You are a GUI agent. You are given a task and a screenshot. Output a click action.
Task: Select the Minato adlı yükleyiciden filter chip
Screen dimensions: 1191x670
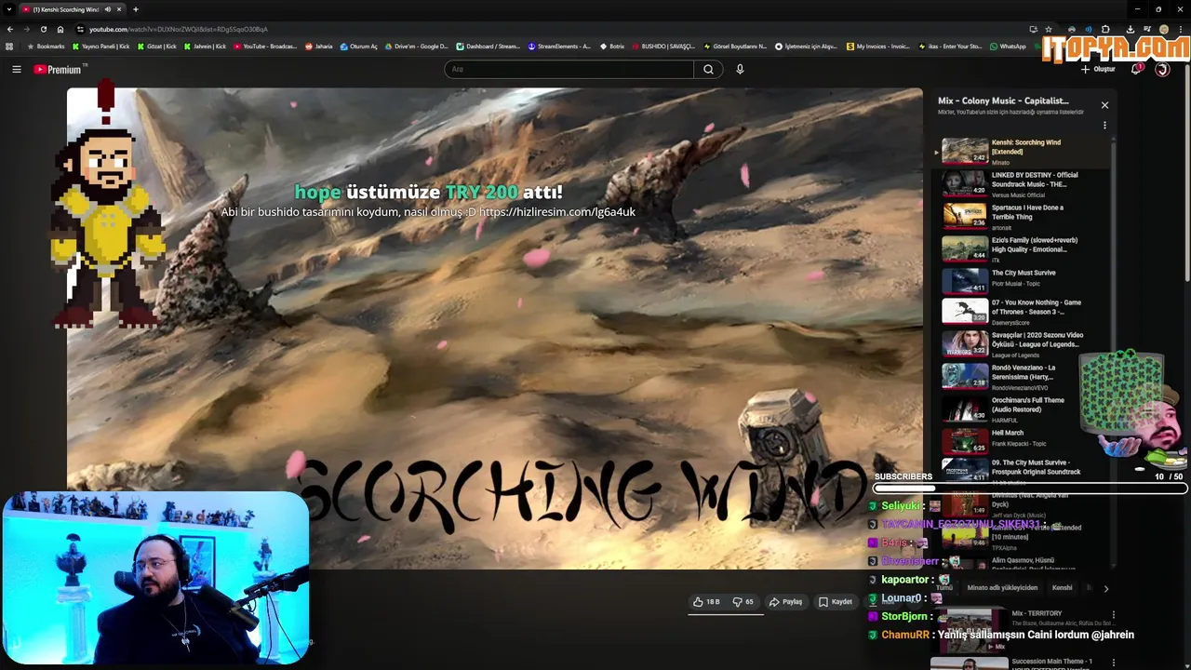tap(1002, 588)
